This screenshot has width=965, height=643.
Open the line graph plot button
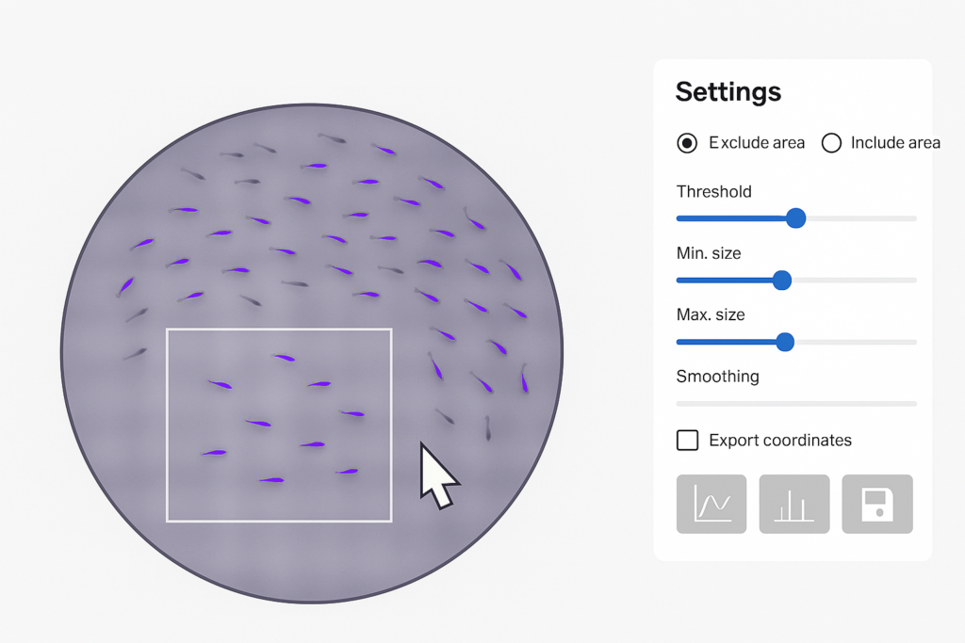coord(711,504)
